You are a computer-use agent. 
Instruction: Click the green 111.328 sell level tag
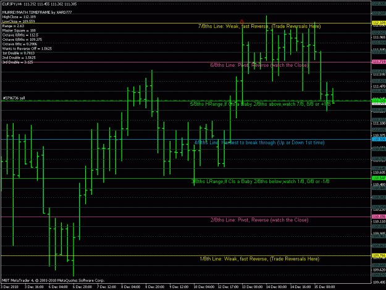(x=379, y=101)
